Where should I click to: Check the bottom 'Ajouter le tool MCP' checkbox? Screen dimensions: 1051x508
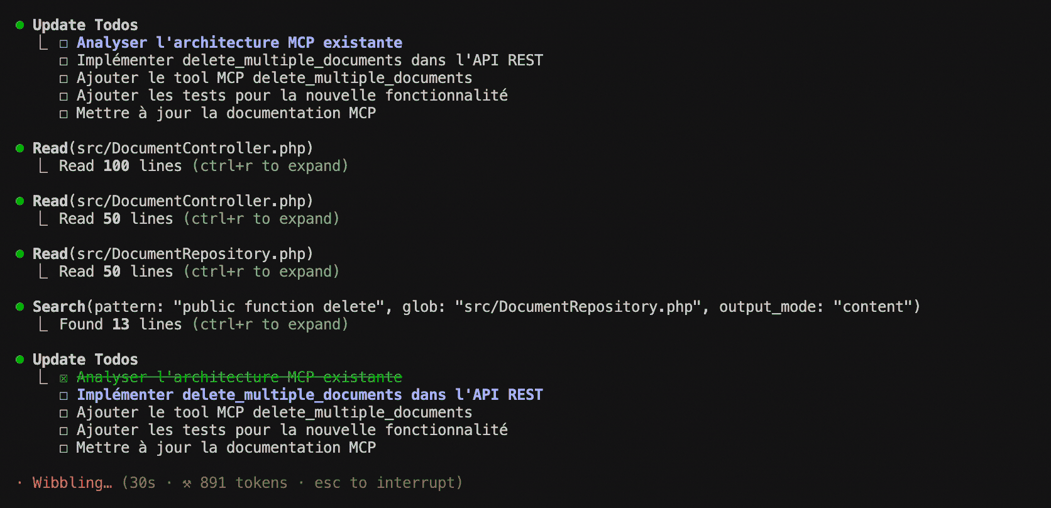(63, 413)
